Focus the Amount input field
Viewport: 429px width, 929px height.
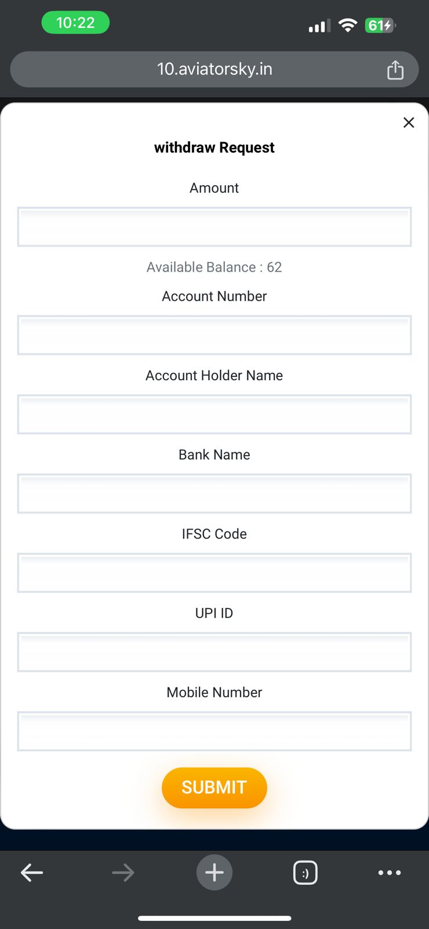[214, 226]
